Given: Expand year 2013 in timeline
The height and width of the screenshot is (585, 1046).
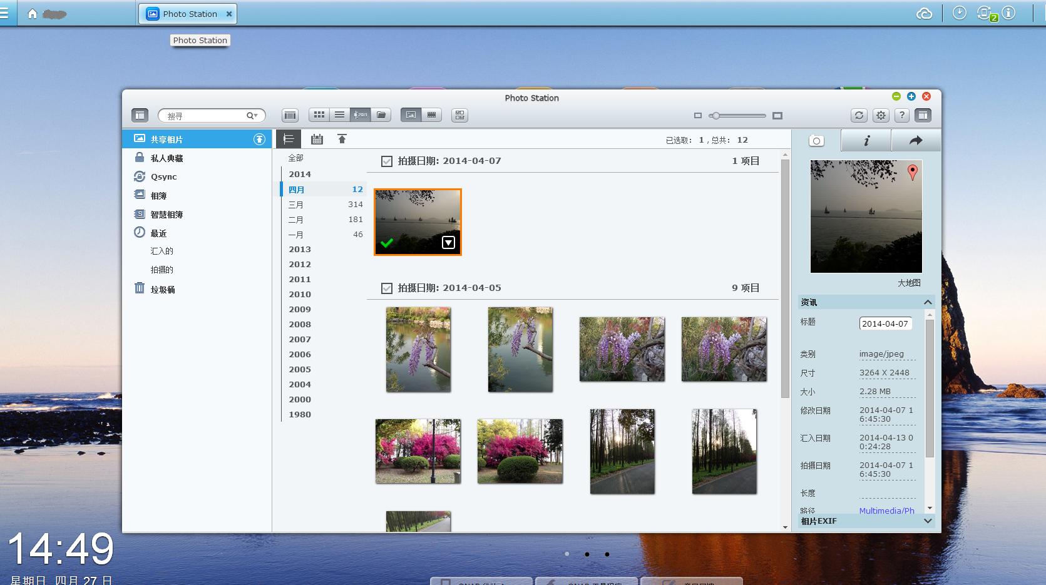Looking at the screenshot, I should point(300,249).
